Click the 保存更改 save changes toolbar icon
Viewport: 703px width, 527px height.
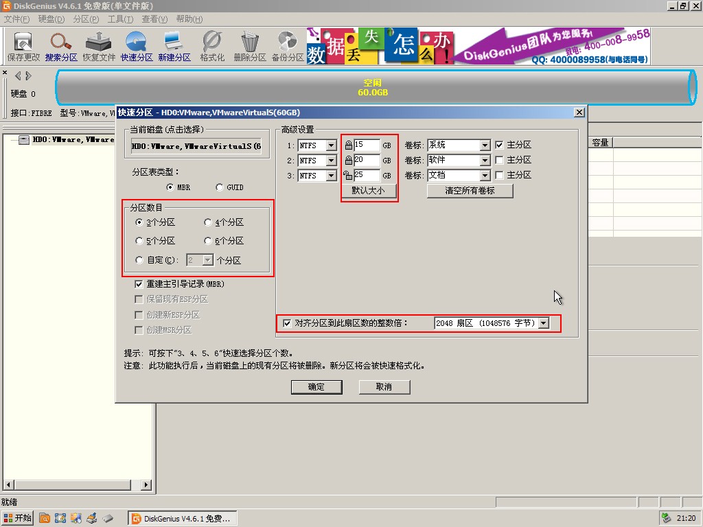coord(23,46)
